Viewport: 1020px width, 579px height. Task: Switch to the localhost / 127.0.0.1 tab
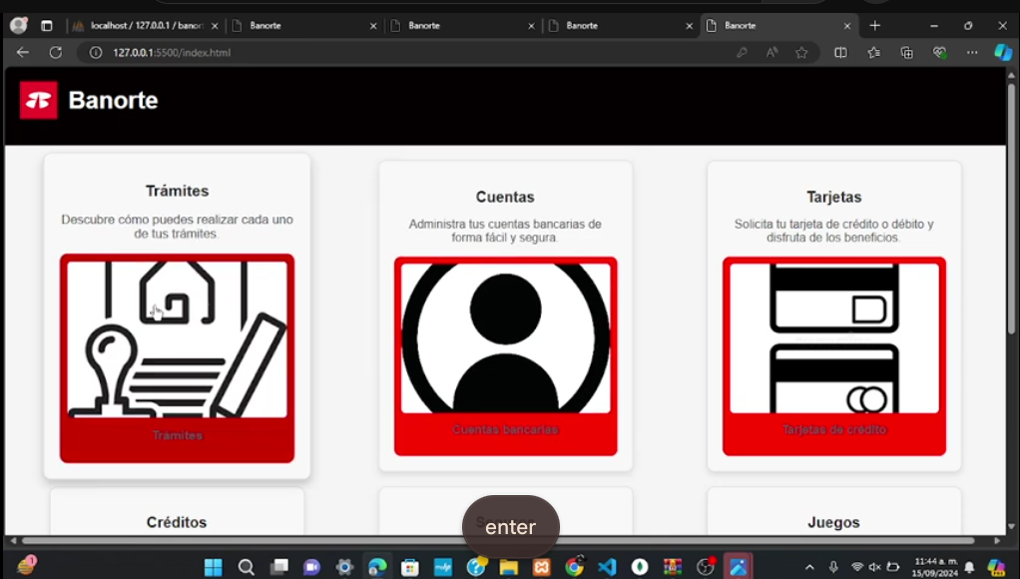coord(146,25)
